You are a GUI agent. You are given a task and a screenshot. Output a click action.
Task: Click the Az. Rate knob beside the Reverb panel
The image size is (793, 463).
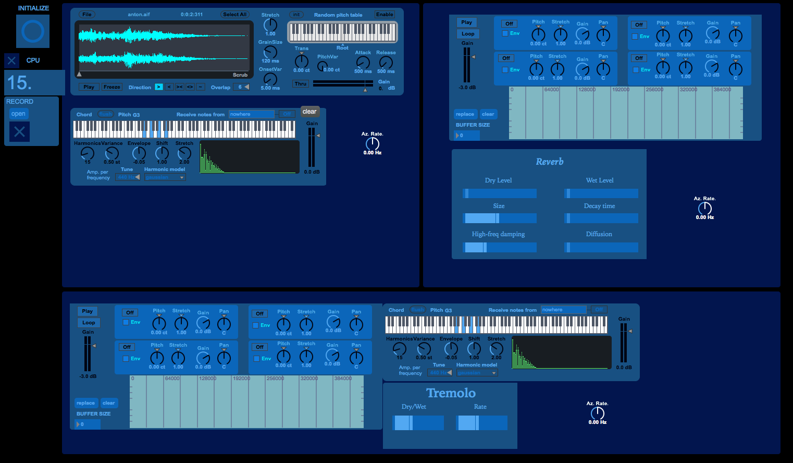[705, 209]
